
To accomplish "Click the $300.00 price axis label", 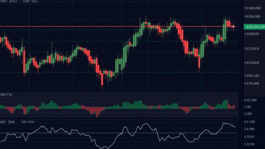I will 252,34.
